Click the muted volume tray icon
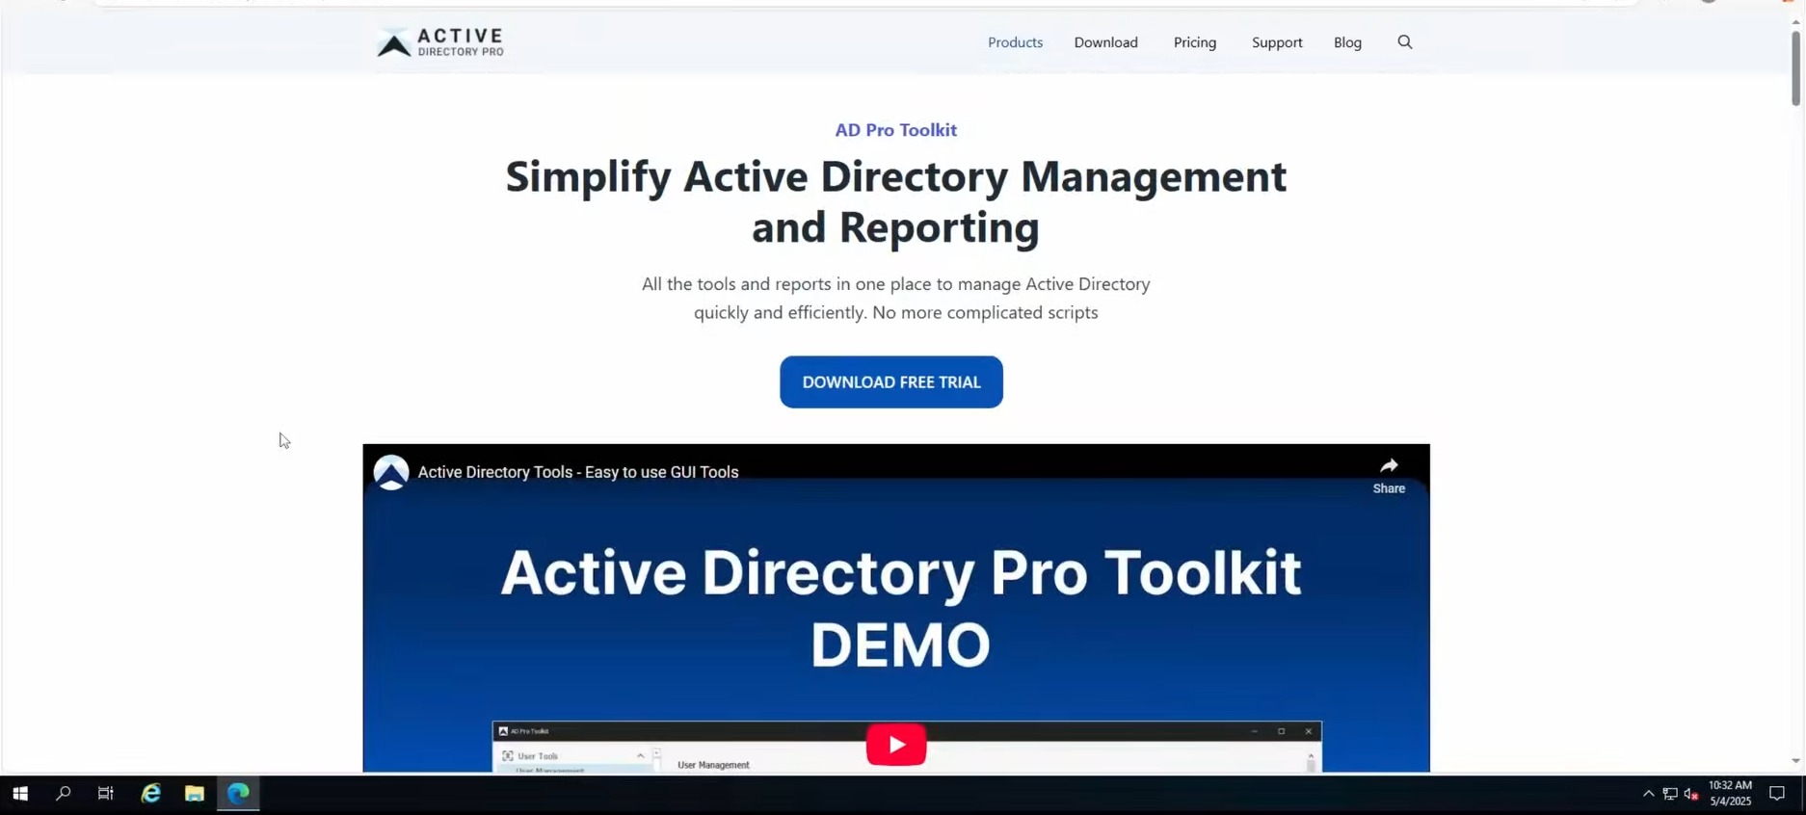This screenshot has width=1806, height=815. pyautogui.click(x=1691, y=794)
